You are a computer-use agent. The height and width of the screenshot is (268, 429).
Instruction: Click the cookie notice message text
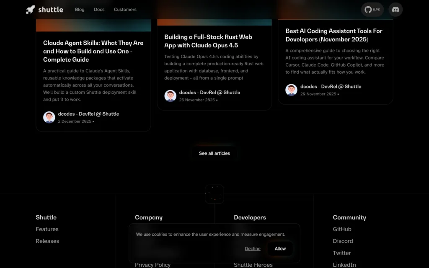click(x=210, y=234)
